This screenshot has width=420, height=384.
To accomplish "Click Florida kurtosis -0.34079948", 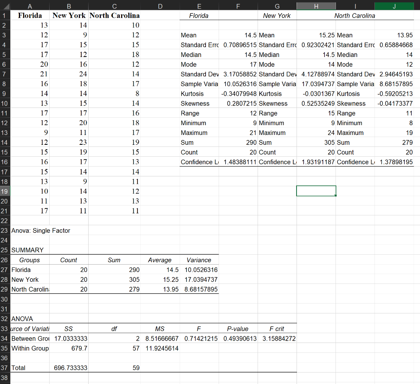I will pyautogui.click(x=239, y=94).
